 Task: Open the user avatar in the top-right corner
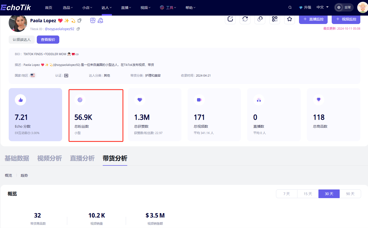362,7
